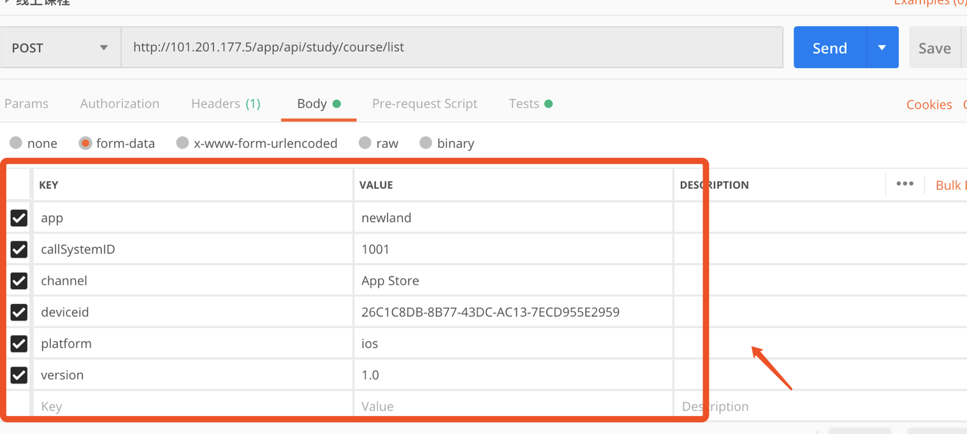The image size is (967, 434).
Task: Select the x-www-form-urlencoded body type
Action: tap(257, 143)
